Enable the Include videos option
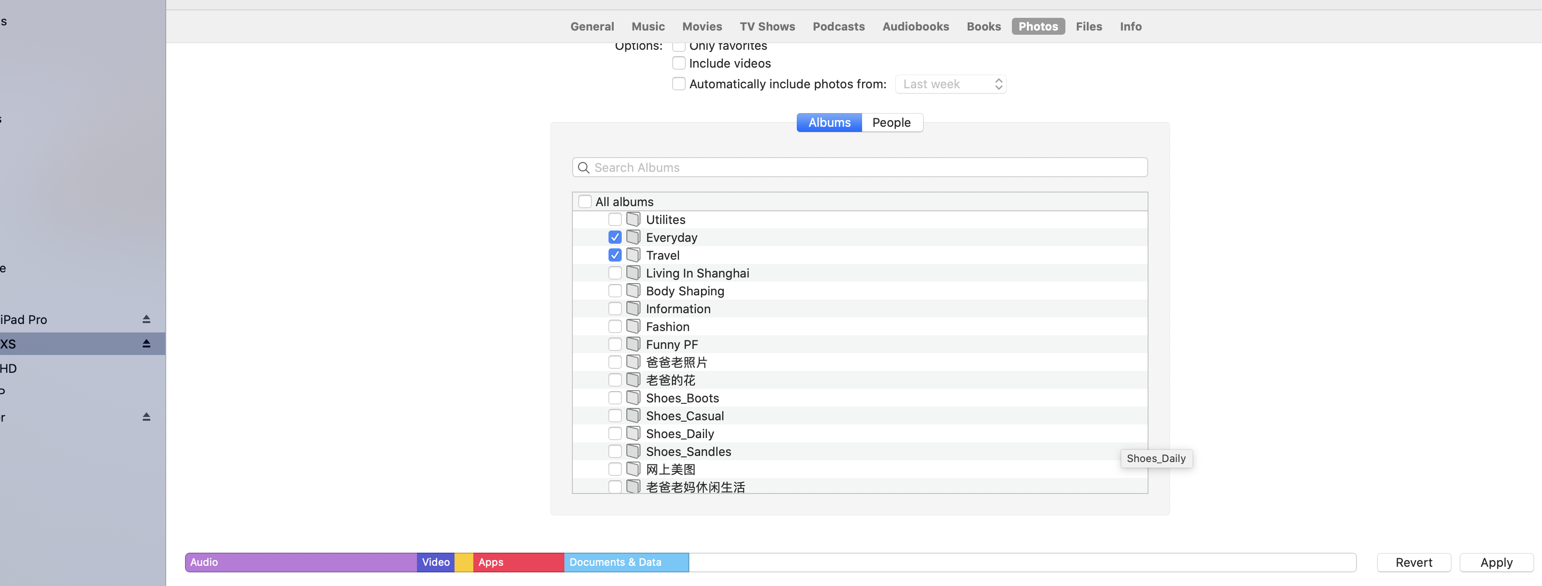Image resolution: width=1542 pixels, height=586 pixels. point(678,63)
